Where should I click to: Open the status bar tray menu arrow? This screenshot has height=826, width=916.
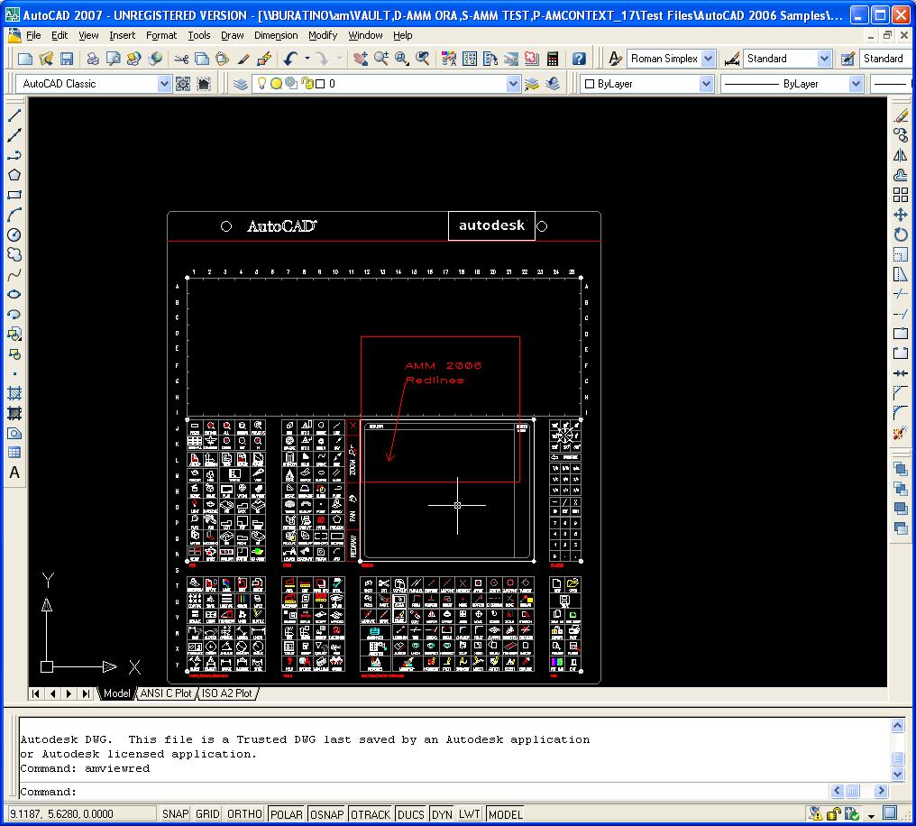tap(871, 815)
